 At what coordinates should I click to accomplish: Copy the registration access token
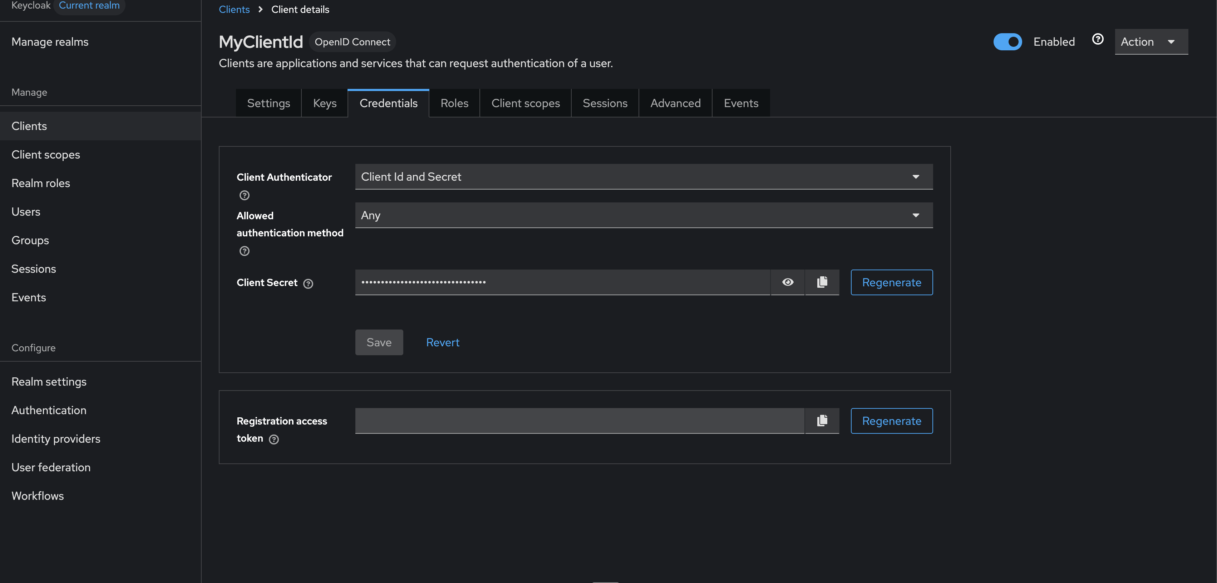[x=822, y=421]
